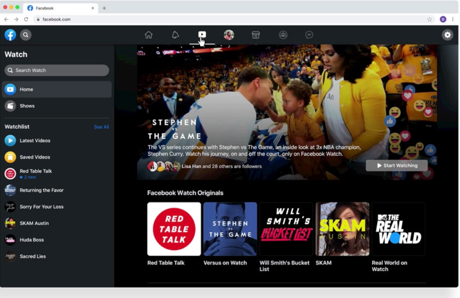Click the Will Smith's Bucket List title
The width and height of the screenshot is (460, 298).
[284, 266]
